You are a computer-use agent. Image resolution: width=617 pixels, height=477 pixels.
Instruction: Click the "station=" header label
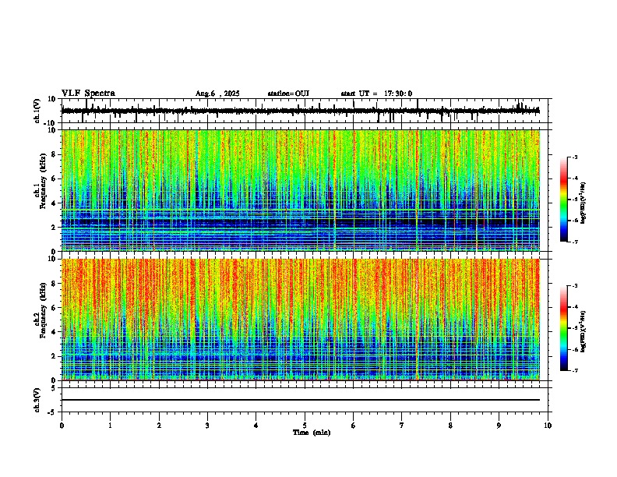(x=281, y=94)
